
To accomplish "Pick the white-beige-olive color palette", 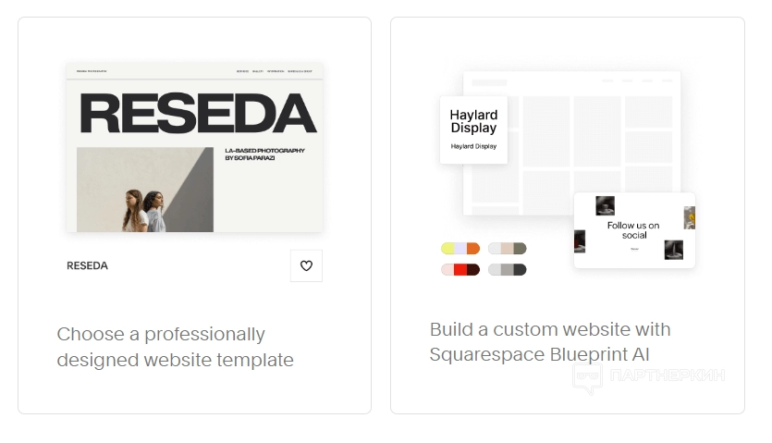I will (x=507, y=249).
